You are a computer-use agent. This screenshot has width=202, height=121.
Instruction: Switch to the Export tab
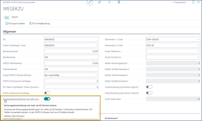[15, 17]
